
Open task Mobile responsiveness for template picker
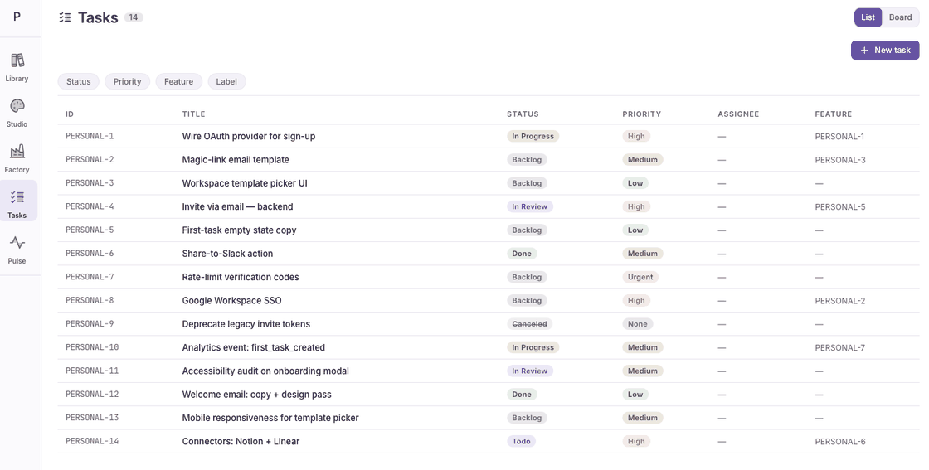(x=270, y=418)
